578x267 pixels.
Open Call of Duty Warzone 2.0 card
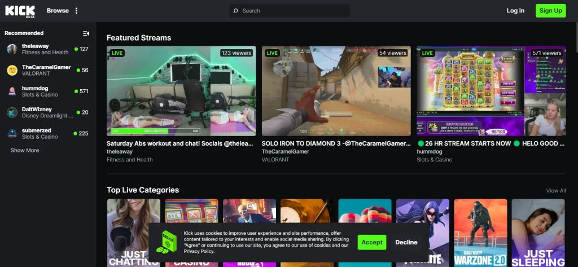tap(481, 233)
